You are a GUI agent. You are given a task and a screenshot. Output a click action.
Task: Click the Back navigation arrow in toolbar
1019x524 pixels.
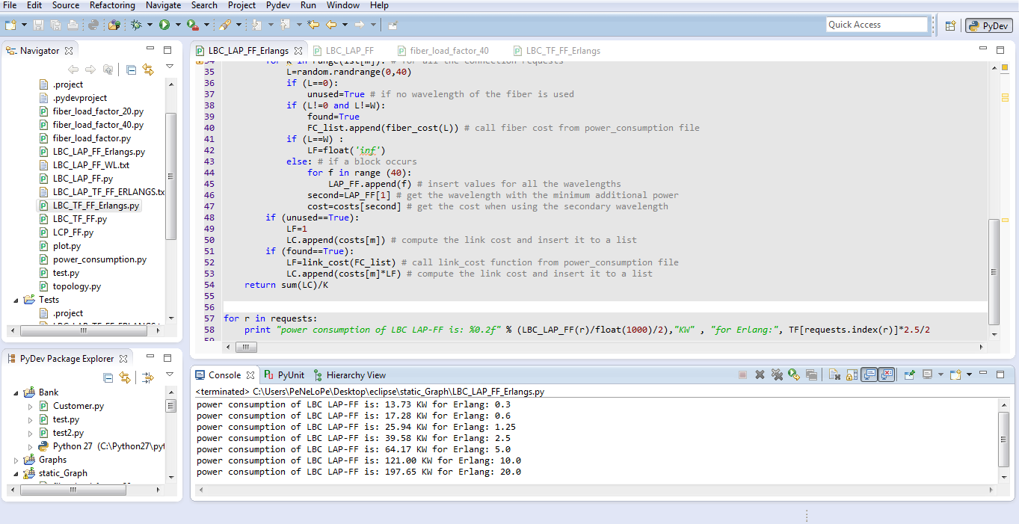(x=330, y=25)
